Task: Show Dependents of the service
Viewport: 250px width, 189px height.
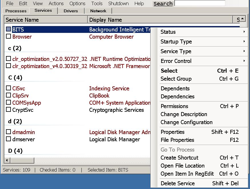Action: 203,89
